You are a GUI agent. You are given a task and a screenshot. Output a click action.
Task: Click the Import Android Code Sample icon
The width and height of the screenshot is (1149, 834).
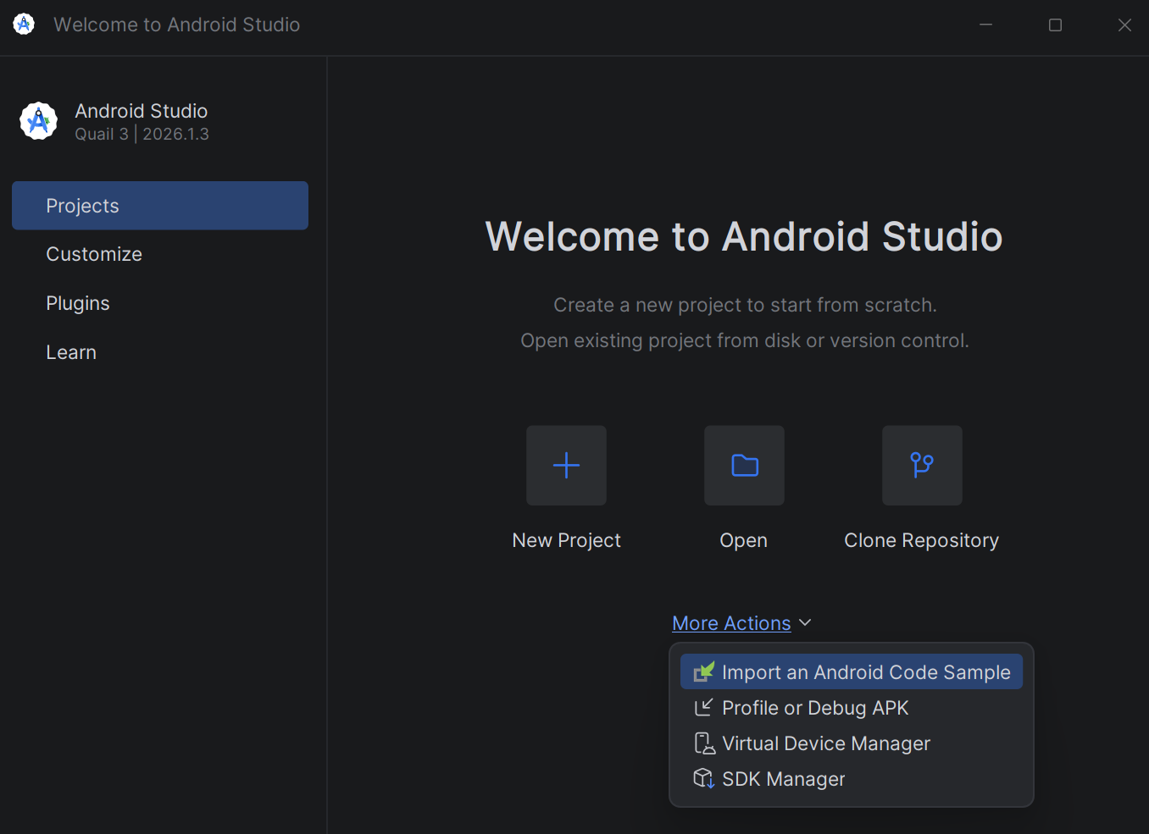tap(704, 672)
